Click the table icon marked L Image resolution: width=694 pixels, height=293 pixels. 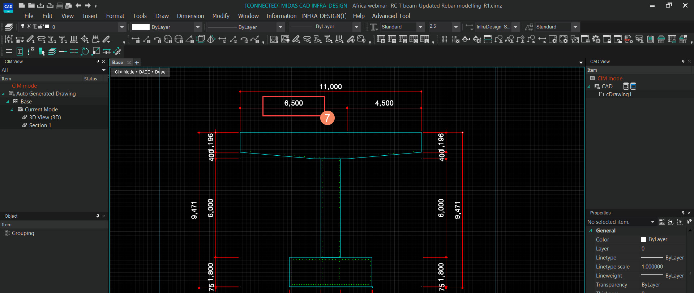click(x=424, y=39)
